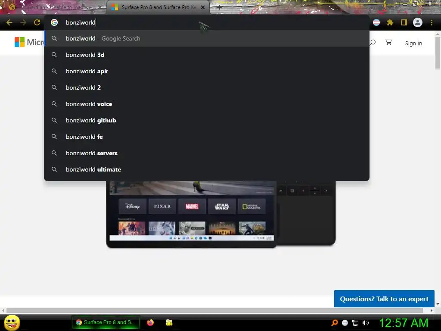This screenshot has height=331, width=441.
Task: Open the Chrome three-dot menu
Action: 432,22
